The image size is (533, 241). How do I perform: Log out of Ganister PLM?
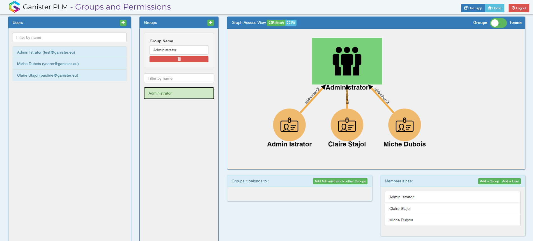click(x=519, y=8)
